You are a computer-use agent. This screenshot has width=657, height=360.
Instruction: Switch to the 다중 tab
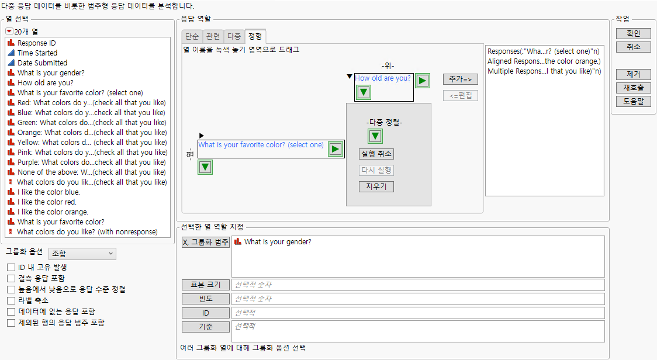pyautogui.click(x=234, y=36)
